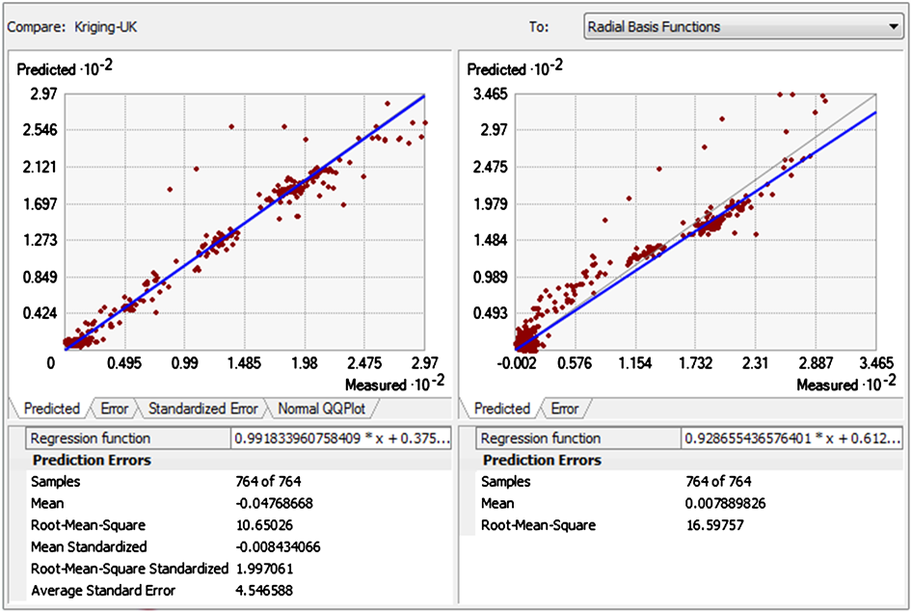Click regression function field starting 0.928655436576401
911x611 pixels.
click(791, 438)
